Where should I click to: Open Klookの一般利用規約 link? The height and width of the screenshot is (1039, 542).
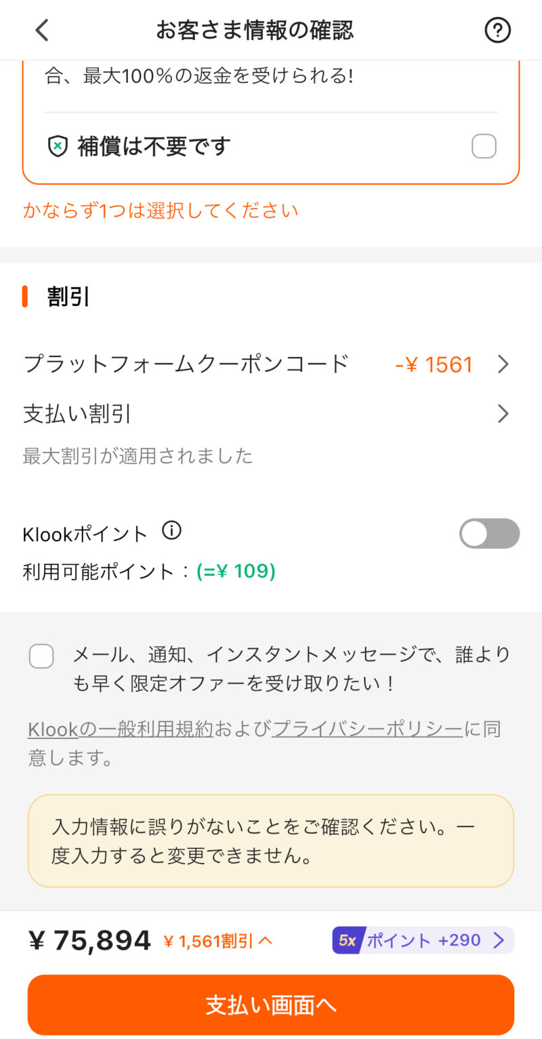pyautogui.click(x=121, y=729)
